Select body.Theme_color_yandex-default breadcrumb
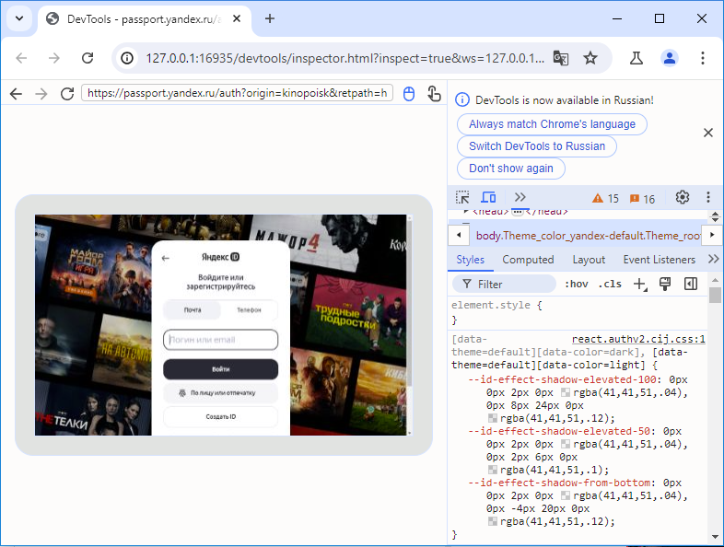Screen dimensions: 724x547 point(588,236)
